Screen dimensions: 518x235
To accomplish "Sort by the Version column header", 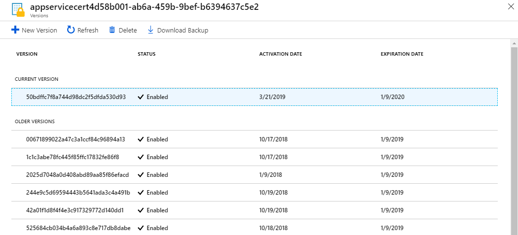I will tap(27, 54).
